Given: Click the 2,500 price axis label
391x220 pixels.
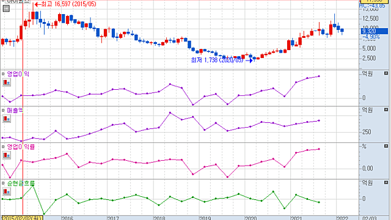Looking at the screenshot, I should (x=369, y=59).
